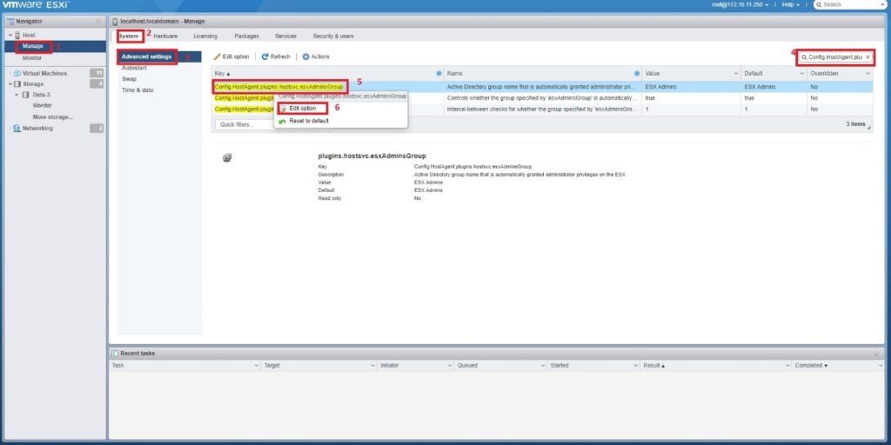The width and height of the screenshot is (891, 445).
Task: Open the Default column dropdown arrow
Action: pyautogui.click(x=801, y=74)
